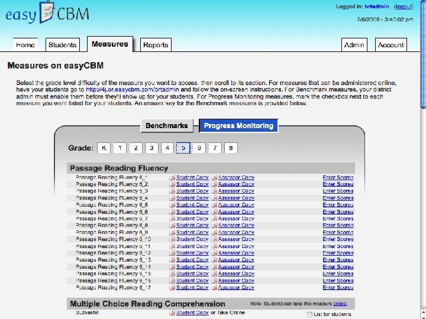Click PDF icon for Assessor Copy 5_11
Screen dimensions: 426x319
pos(214,246)
